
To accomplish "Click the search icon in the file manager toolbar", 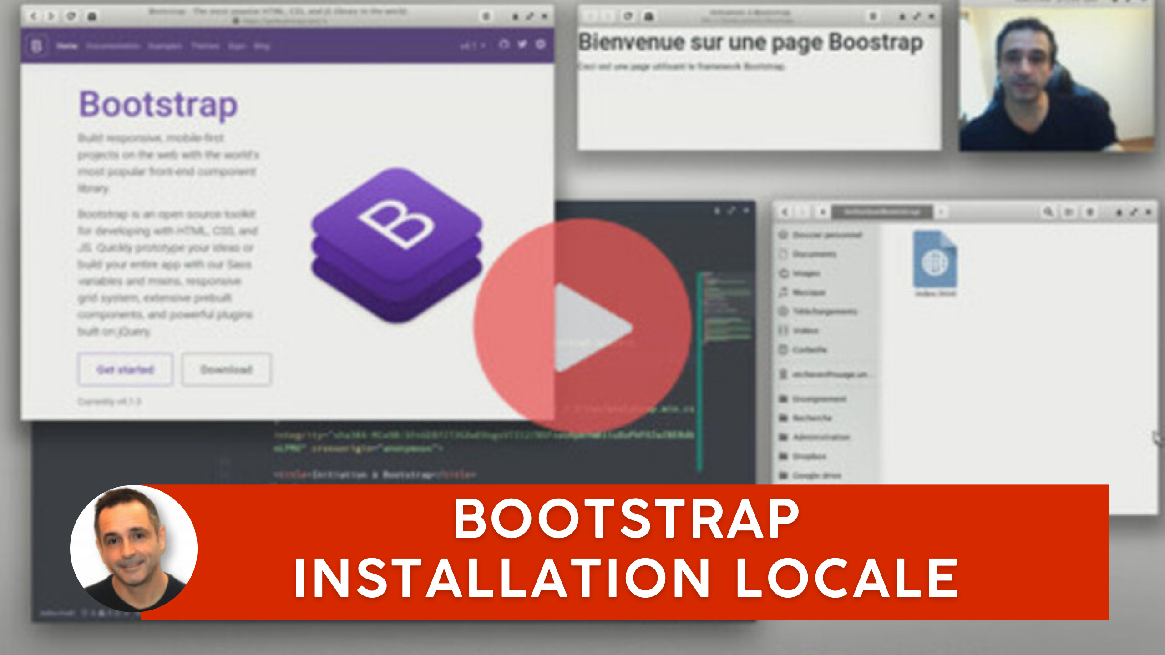I will (1048, 211).
